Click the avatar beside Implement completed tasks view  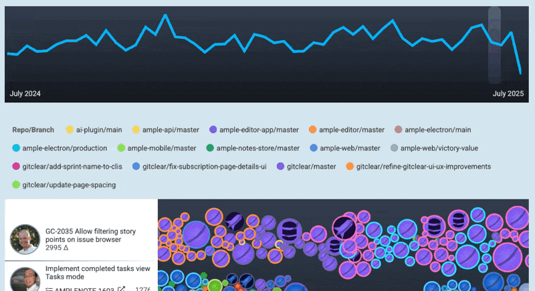[x=25, y=280]
